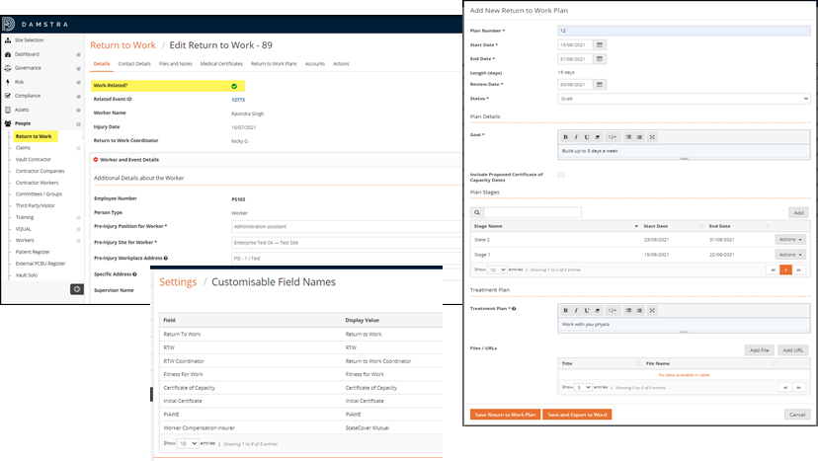Expand the Dashboard sidebar section
Image resolution: width=818 pixels, height=461 pixels.
pos(78,54)
